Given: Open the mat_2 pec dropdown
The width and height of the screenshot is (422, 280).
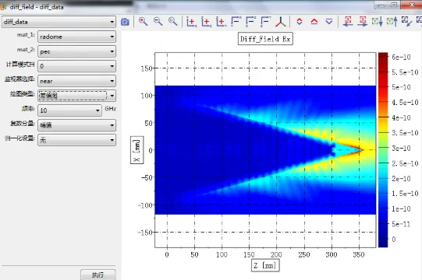Looking at the screenshot, I should (77, 51).
